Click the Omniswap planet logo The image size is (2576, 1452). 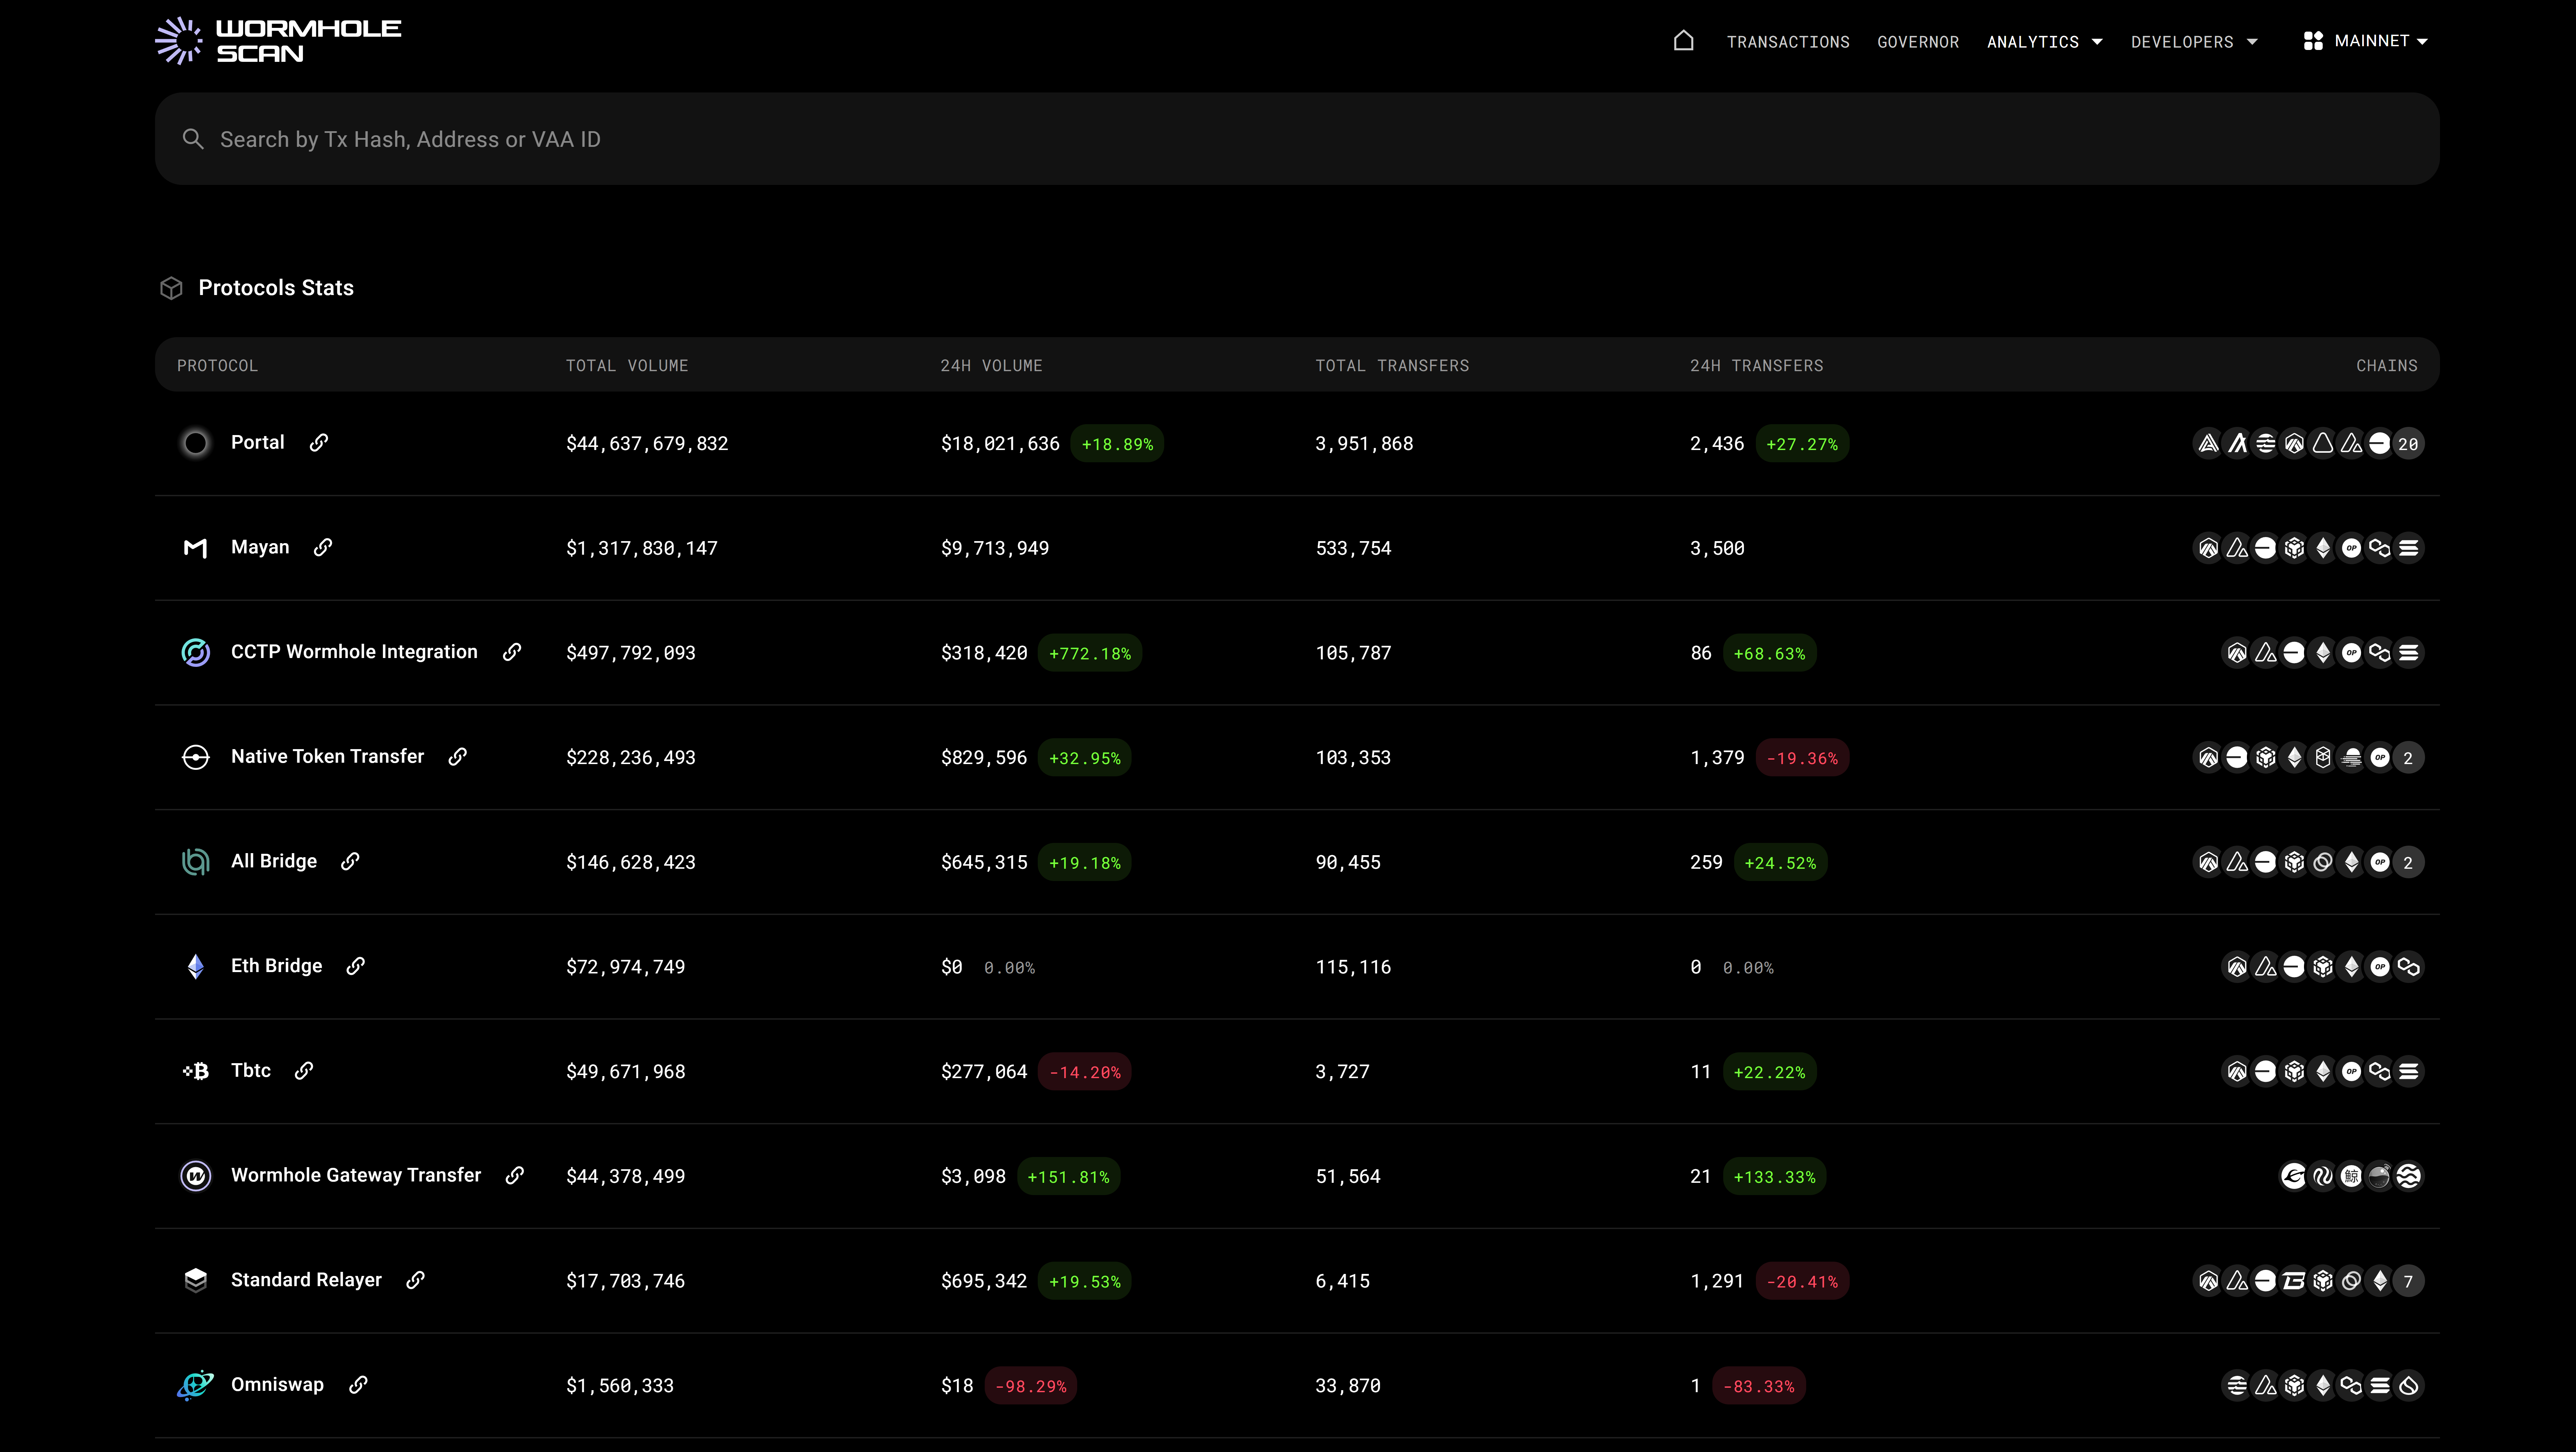click(x=196, y=1385)
